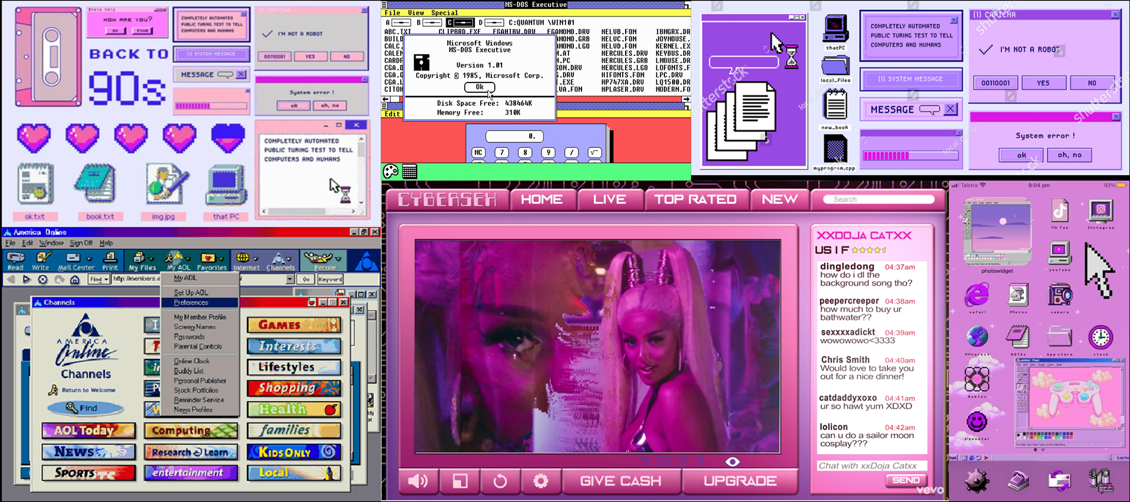
Task: Click the Chat with xxDoja Catxx input
Action: pyautogui.click(x=872, y=466)
